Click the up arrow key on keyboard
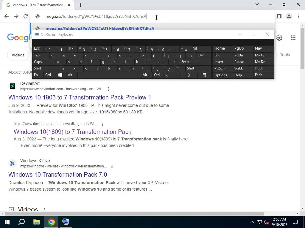This screenshot has height=228, width=305. coord(178,68)
